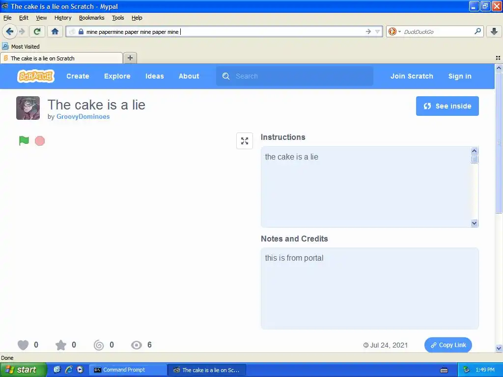
Task: Click the 1:49 PM taskbar clock
Action: click(x=485, y=370)
